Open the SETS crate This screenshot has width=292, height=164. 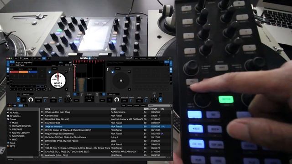pyautogui.click(x=12, y=146)
